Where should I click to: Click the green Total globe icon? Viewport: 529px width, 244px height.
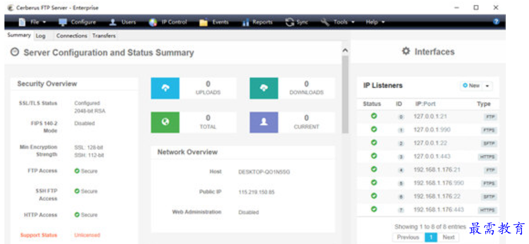(165, 122)
